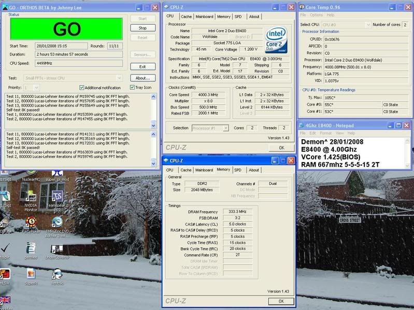The height and width of the screenshot is (310, 414).
Task: Click the Core Temp title bar icon
Action: (x=302, y=7)
